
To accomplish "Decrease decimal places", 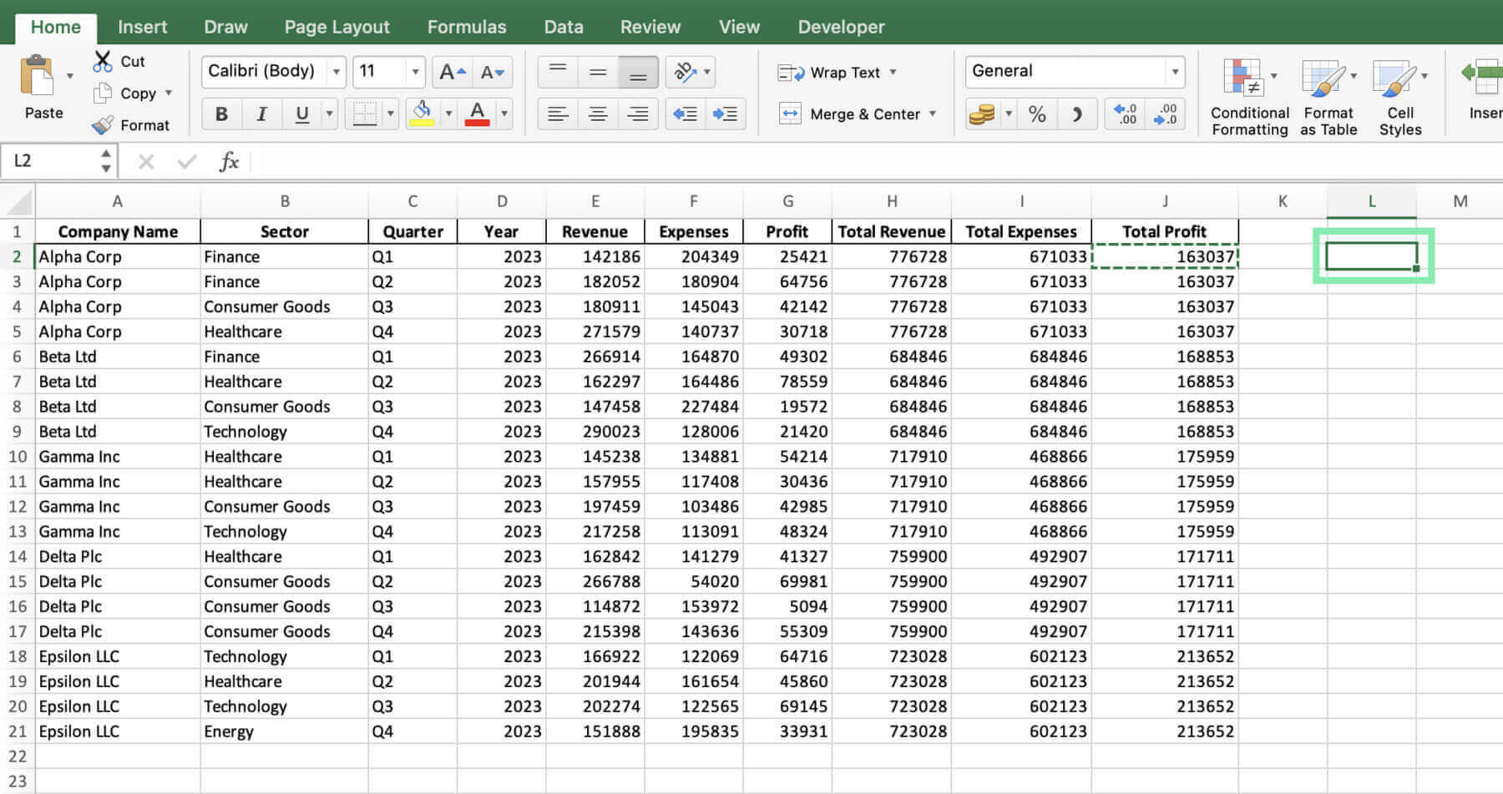I will click(x=1165, y=114).
